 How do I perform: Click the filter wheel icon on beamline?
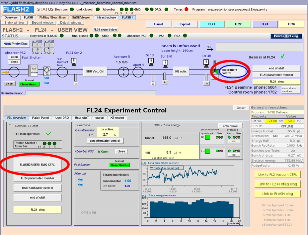pyautogui.click(x=46, y=71)
